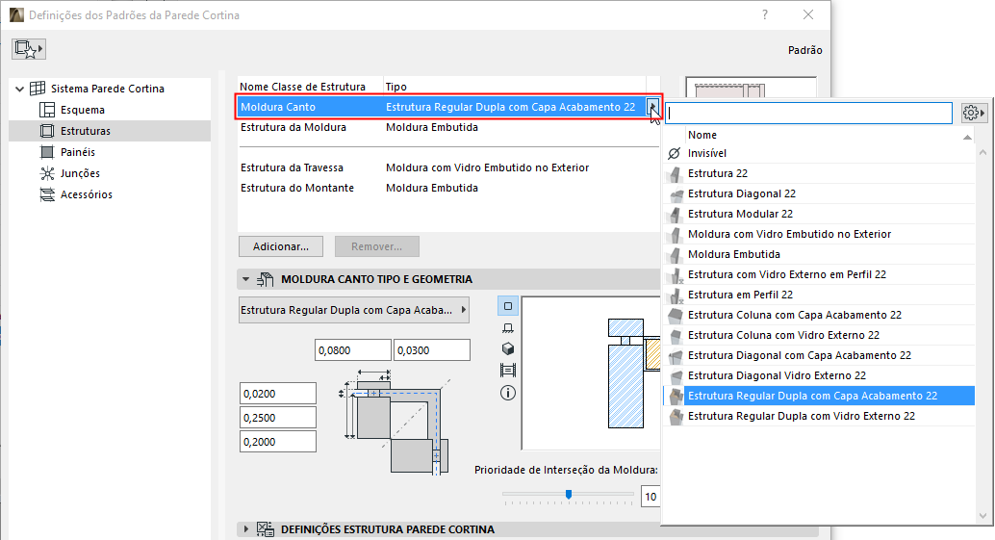Viewport: 995px width, 540px height.
Task: Open the Favorites star button
Action: pyautogui.click(x=29, y=49)
